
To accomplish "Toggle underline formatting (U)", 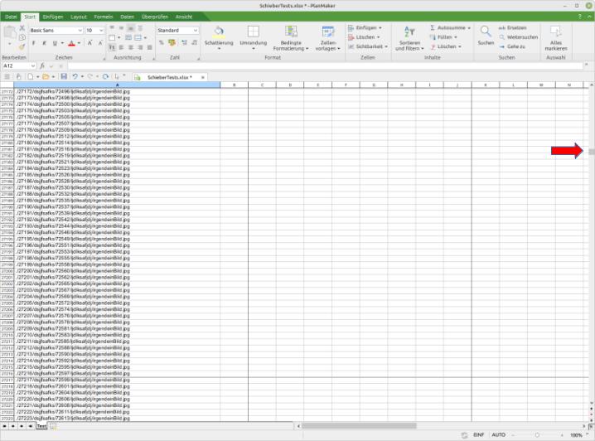I will point(55,43).
